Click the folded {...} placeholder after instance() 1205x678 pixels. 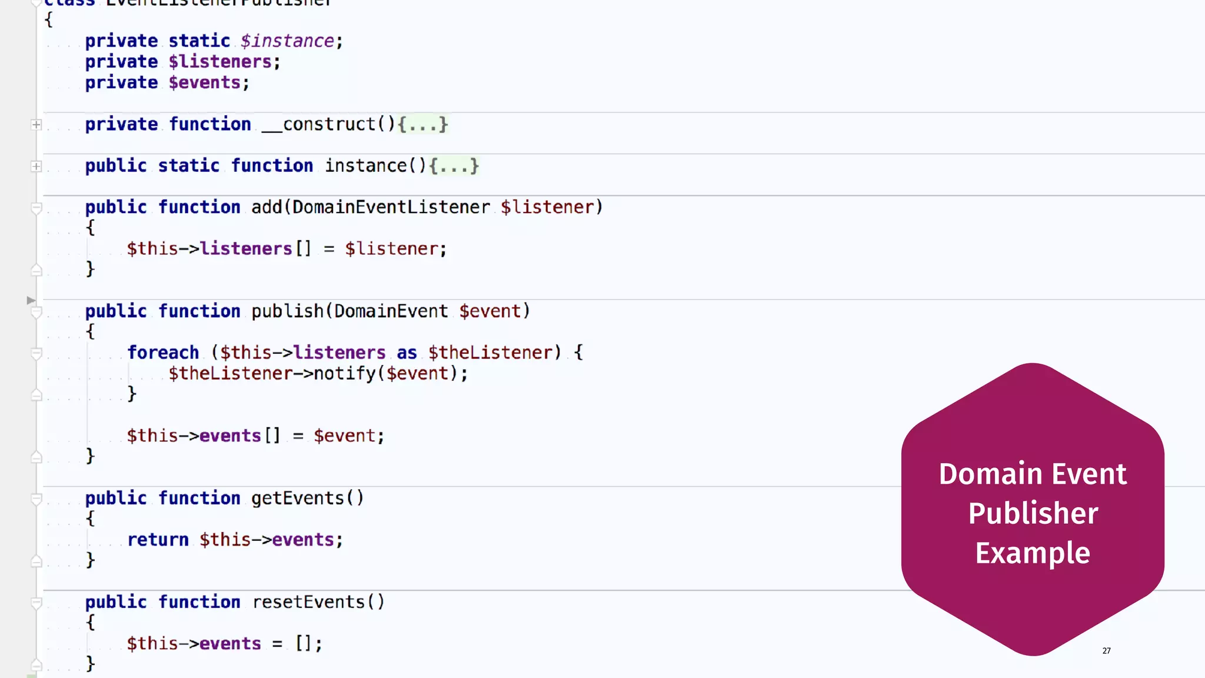coord(454,166)
